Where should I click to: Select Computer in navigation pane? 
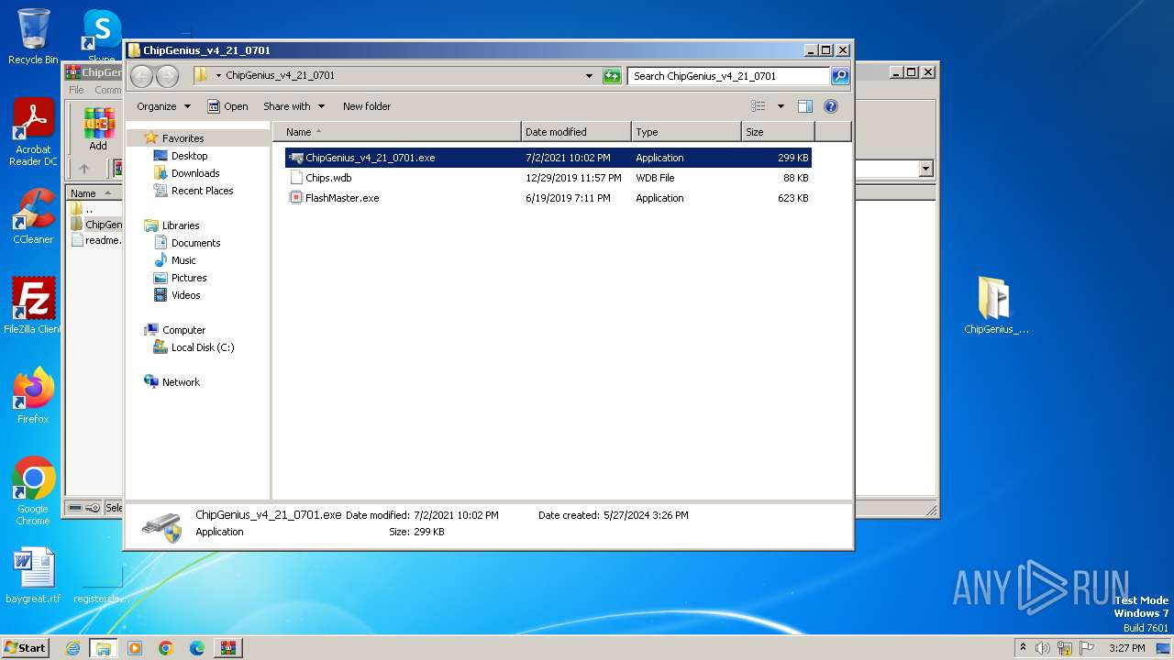coord(175,330)
